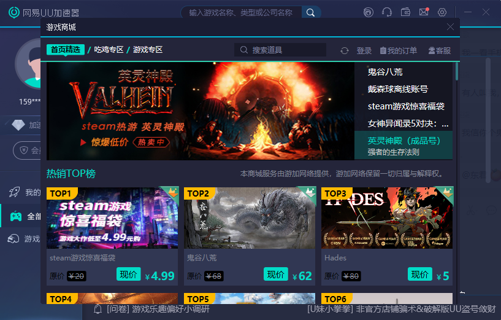Click the refresh icon in game store
The height and width of the screenshot is (320, 501).
(x=345, y=50)
